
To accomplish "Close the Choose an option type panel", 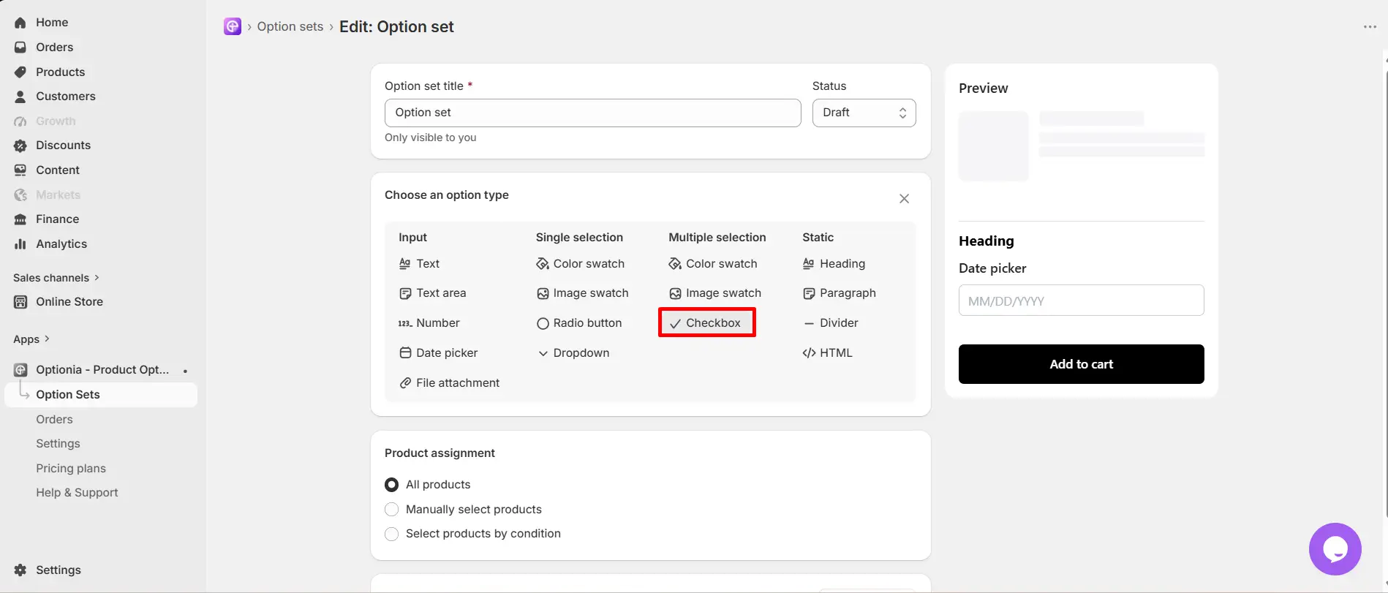I will click(x=904, y=199).
